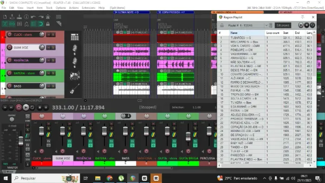Open the Track menu
325x183 pixels.
(x=49, y=8)
